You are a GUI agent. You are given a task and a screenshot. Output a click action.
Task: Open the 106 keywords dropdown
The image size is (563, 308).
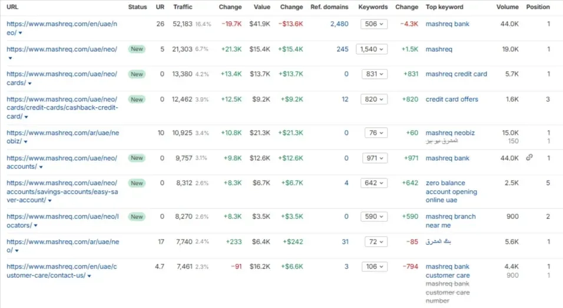tap(375, 267)
